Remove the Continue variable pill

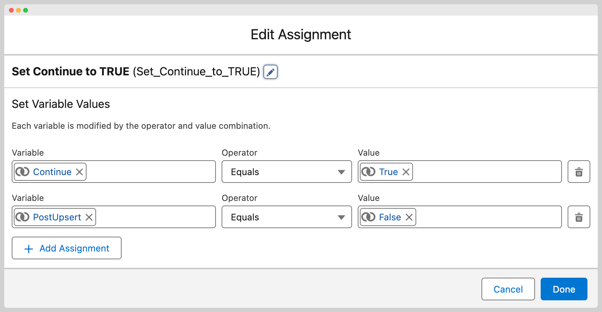click(79, 172)
